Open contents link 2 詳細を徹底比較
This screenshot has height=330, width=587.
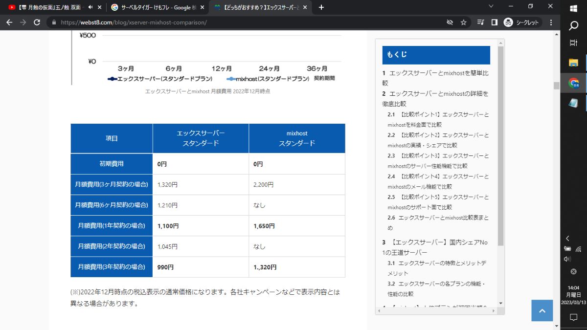point(435,99)
